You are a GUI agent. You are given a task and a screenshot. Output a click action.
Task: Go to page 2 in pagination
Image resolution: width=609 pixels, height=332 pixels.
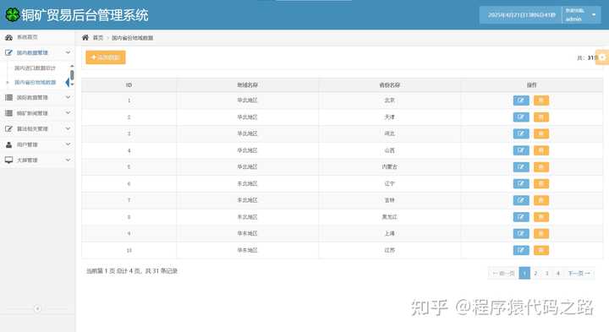pos(535,273)
